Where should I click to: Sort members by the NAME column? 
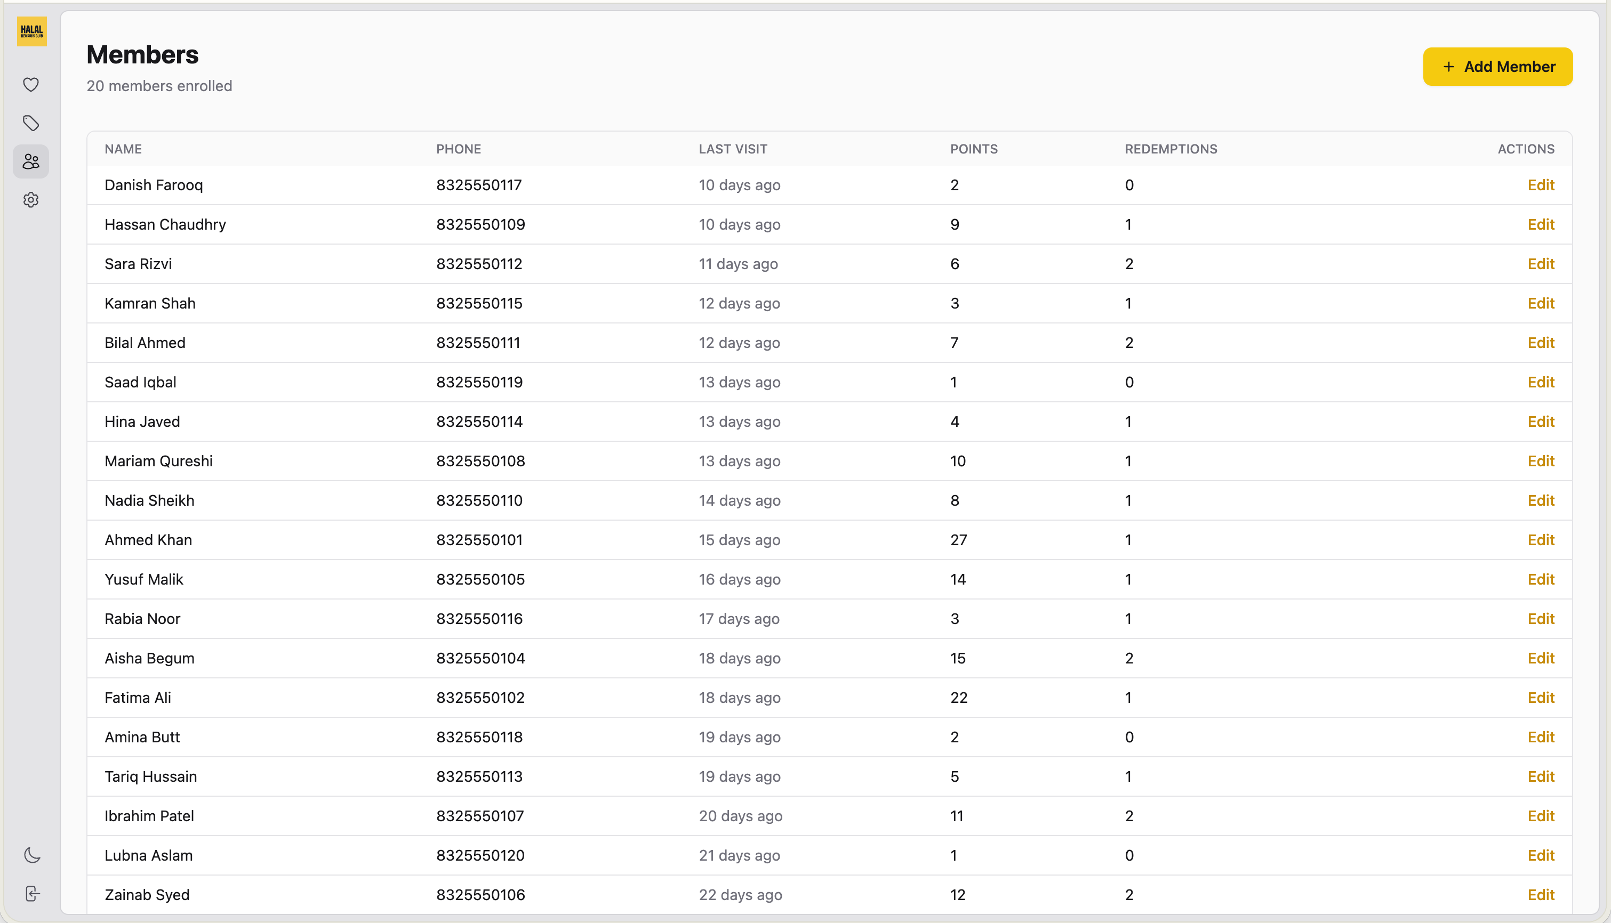tap(123, 148)
